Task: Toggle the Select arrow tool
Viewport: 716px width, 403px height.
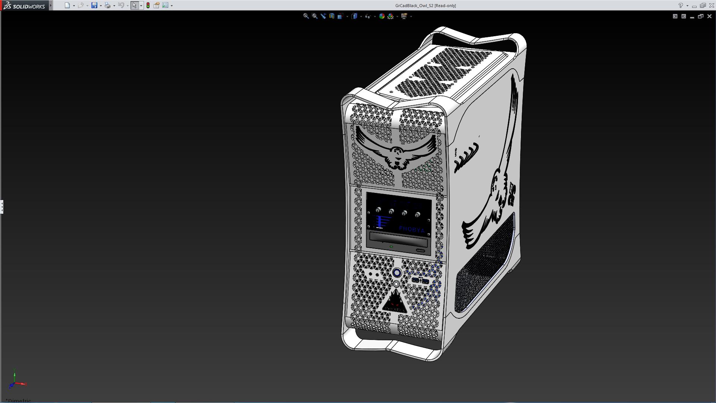Action: point(134,5)
